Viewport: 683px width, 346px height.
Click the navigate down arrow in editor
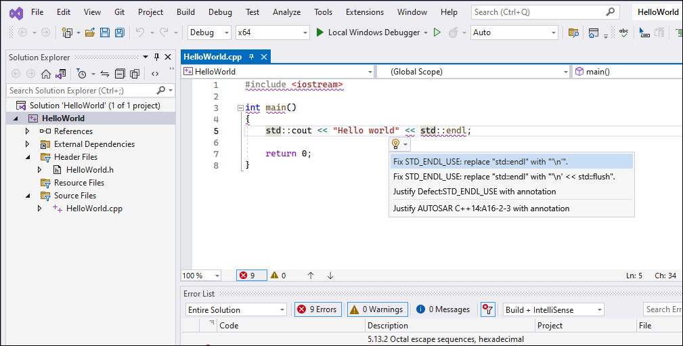(330, 276)
